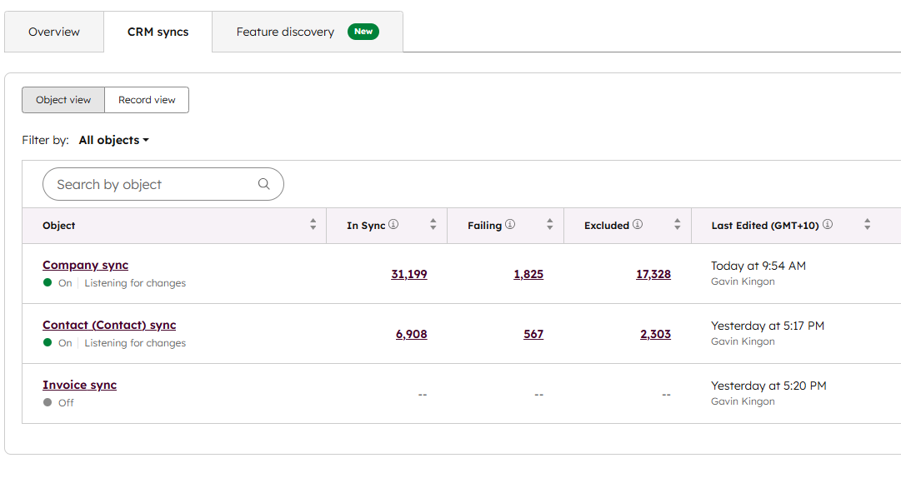Screen dimensions: 901x478
Task: Click the Excluded column info icon
Action: click(638, 225)
